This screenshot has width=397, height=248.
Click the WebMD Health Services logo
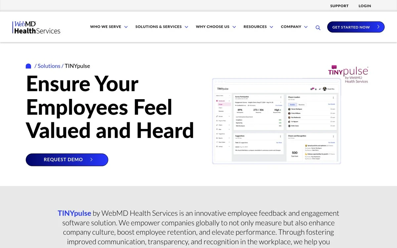pos(36,27)
